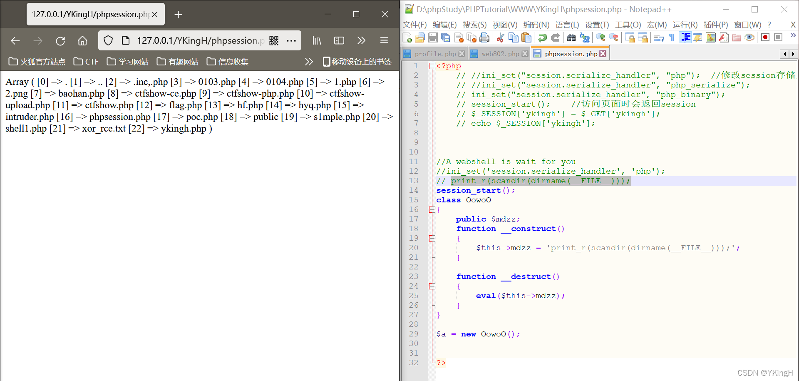Click Firefox address bar URL
This screenshot has width=799, height=381.
click(x=201, y=40)
